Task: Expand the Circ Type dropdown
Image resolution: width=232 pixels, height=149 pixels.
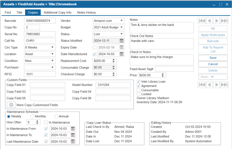Action: click(x=40, y=47)
